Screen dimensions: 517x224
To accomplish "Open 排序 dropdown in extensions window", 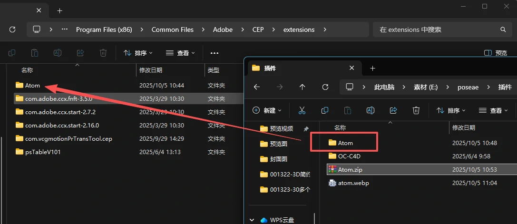I will tap(138, 53).
